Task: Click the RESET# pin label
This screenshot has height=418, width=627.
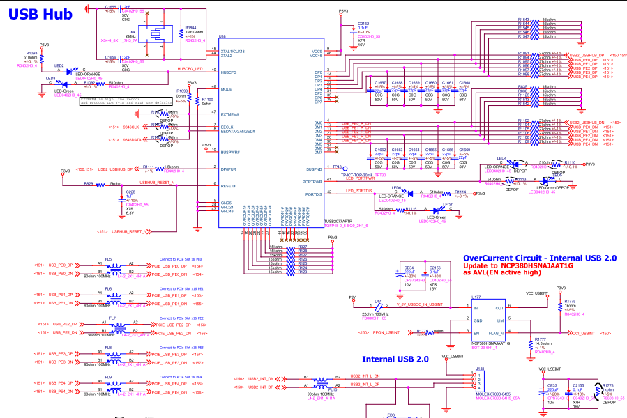Action: point(228,186)
